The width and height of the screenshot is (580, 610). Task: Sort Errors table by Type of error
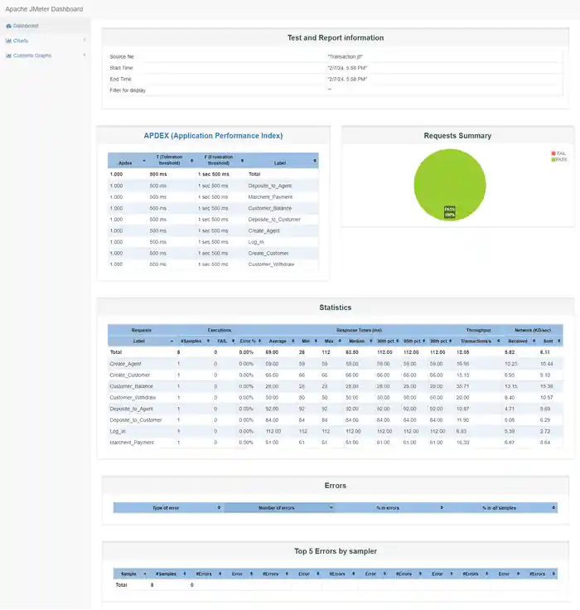pos(168,508)
